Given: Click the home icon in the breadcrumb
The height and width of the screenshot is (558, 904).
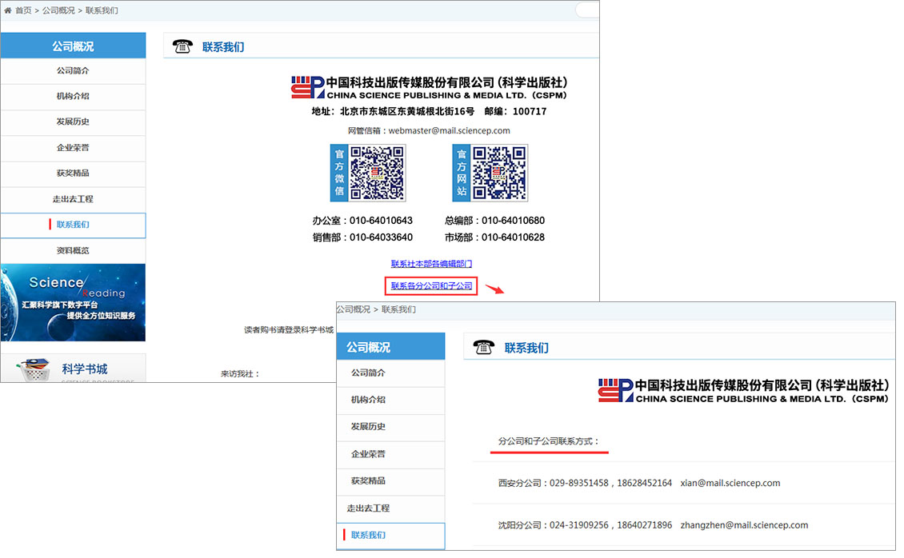Looking at the screenshot, I should 7,10.
